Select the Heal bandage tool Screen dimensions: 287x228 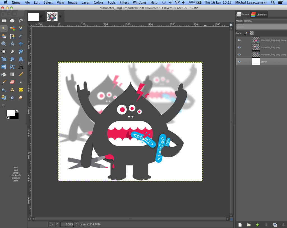[21, 90]
